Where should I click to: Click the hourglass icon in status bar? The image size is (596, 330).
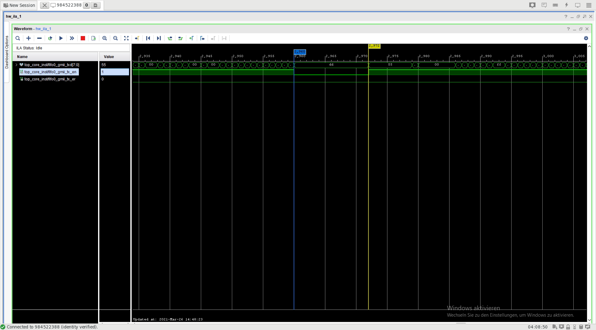tap(575, 327)
